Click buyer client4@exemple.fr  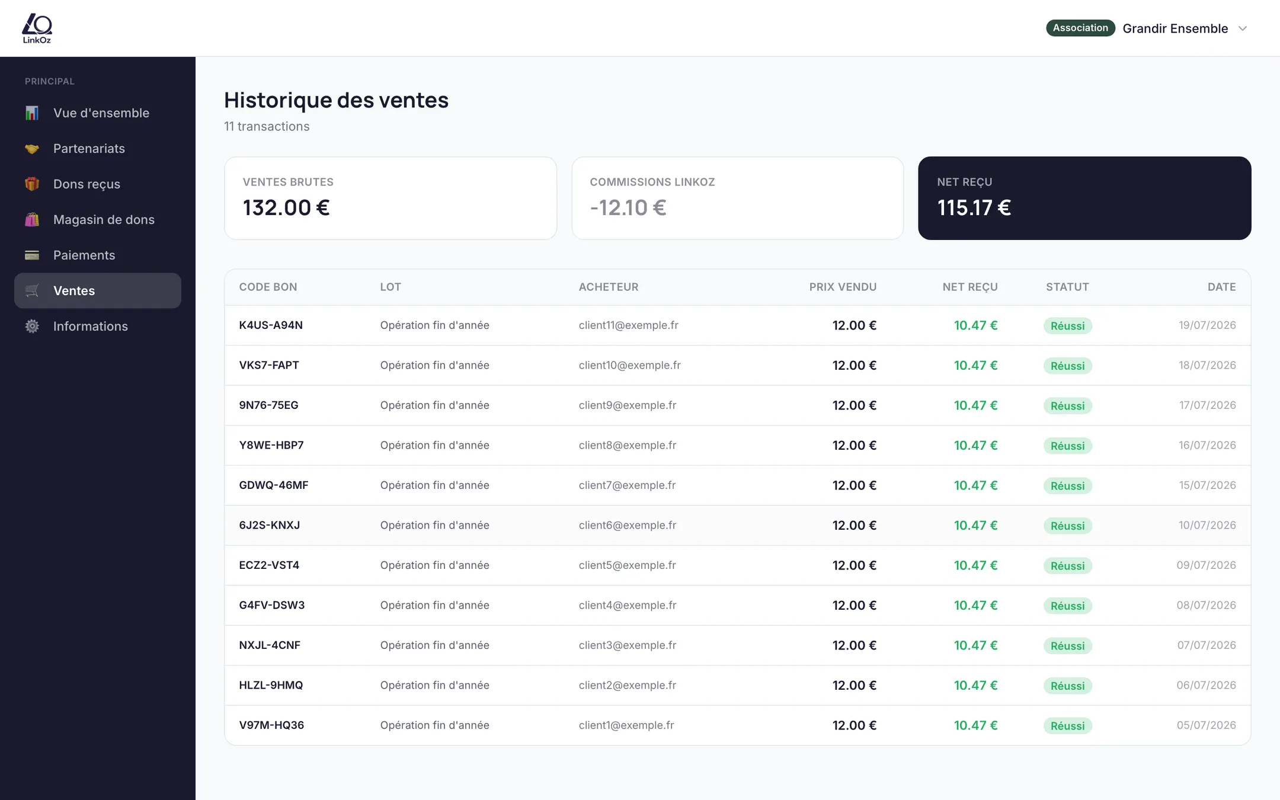pyautogui.click(x=628, y=605)
